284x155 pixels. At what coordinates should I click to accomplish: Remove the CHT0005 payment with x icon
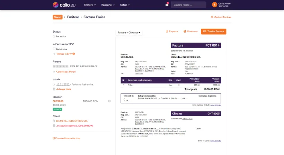point(109,101)
